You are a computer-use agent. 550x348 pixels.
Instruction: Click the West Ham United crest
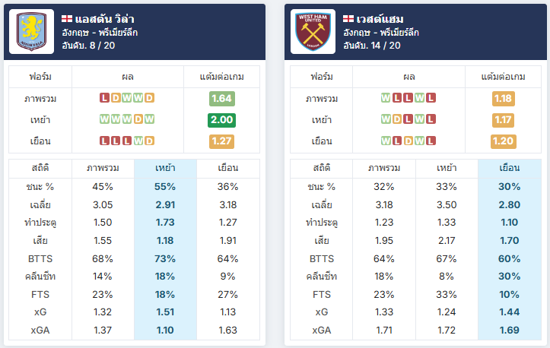(x=313, y=32)
